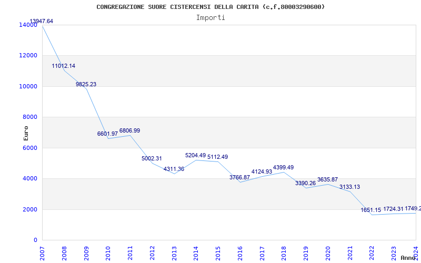
Task: Click x-axis year 2020
Action: pyautogui.click(x=328, y=254)
